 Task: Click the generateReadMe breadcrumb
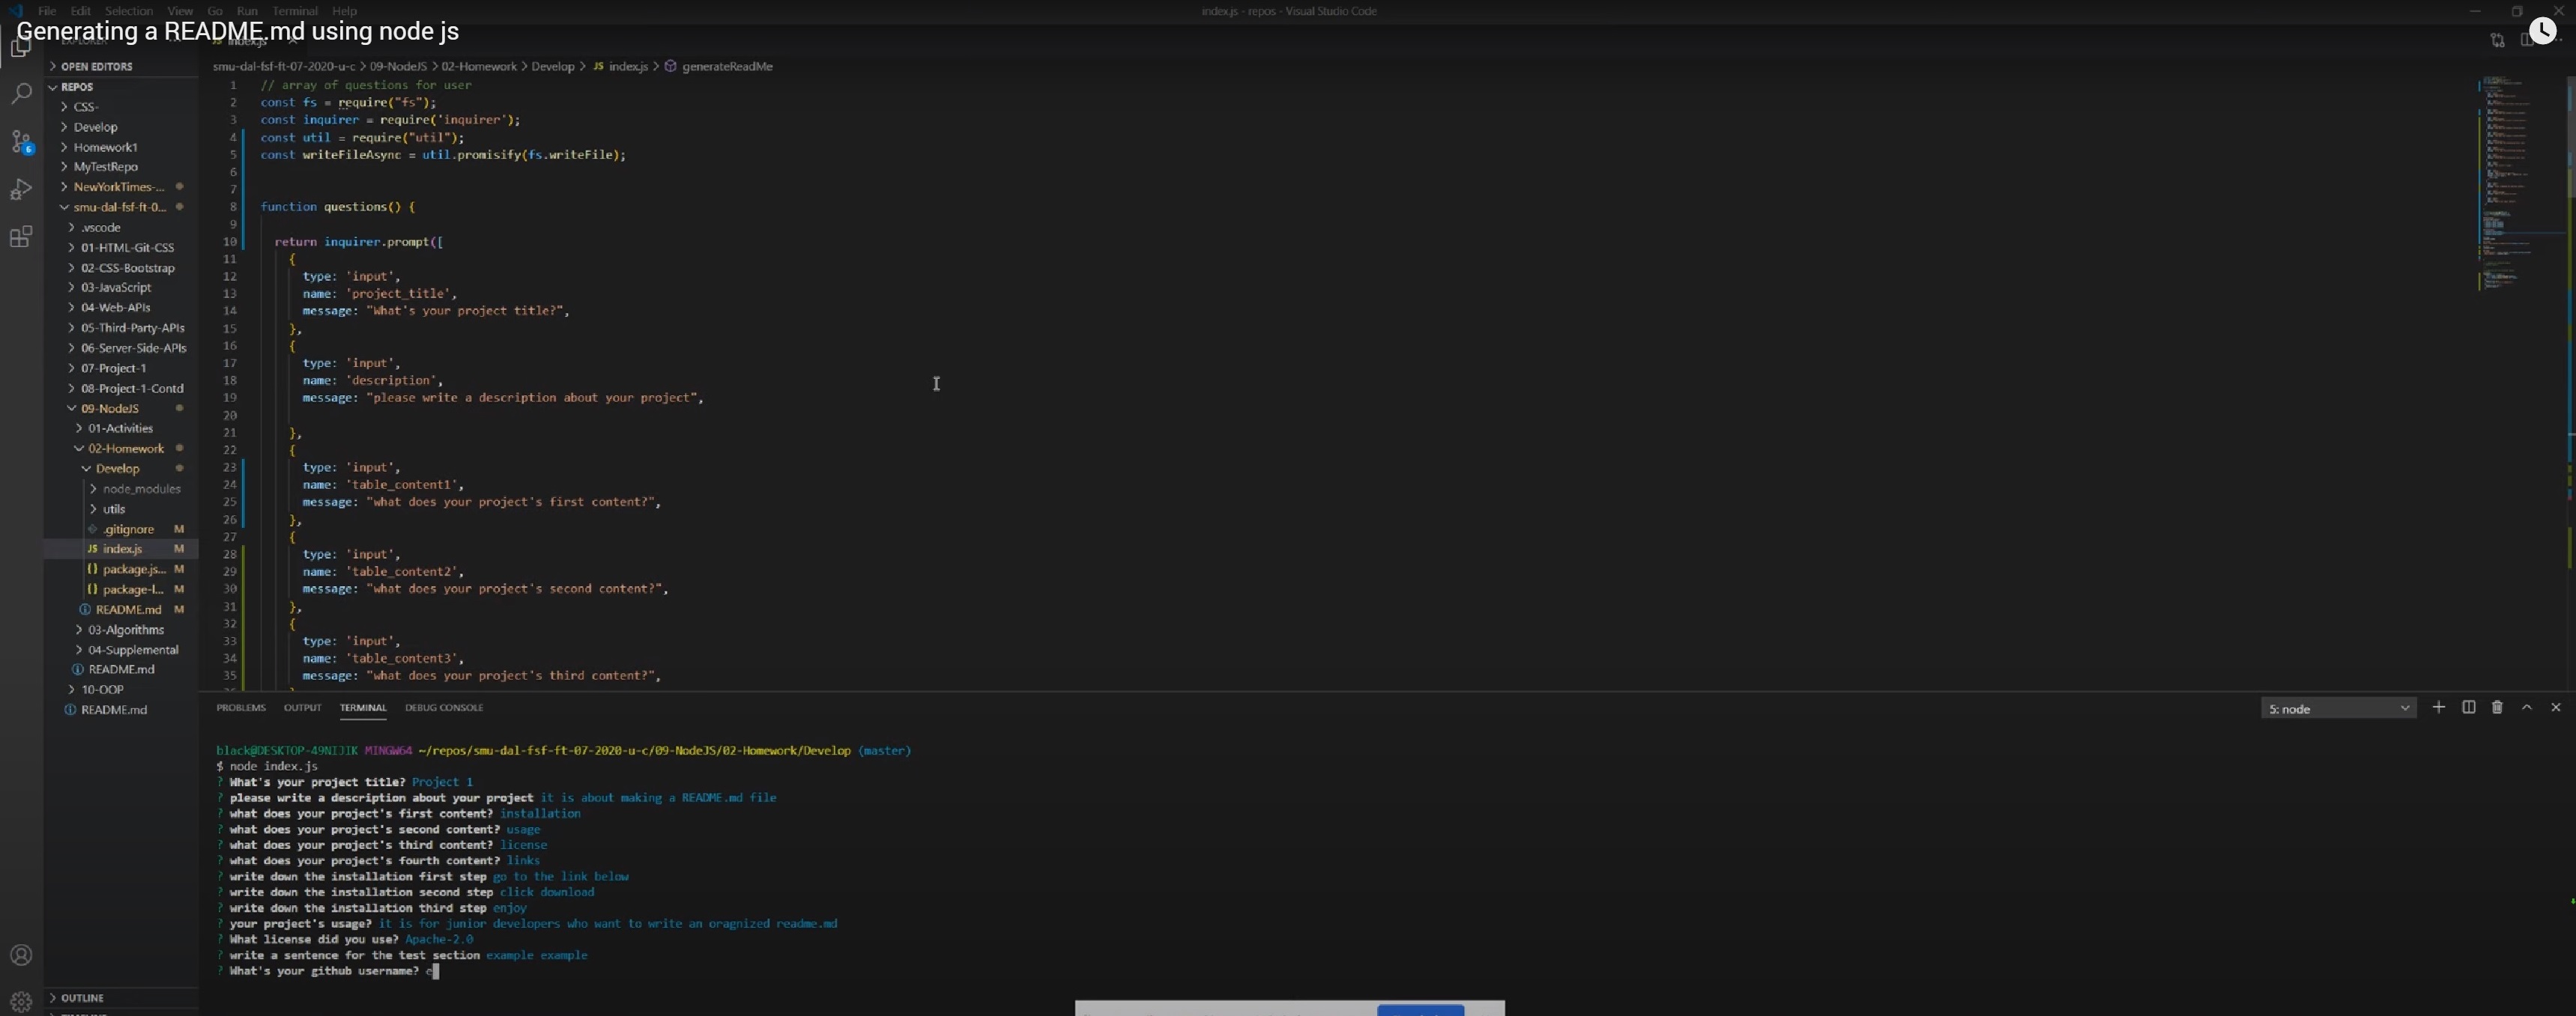click(727, 66)
